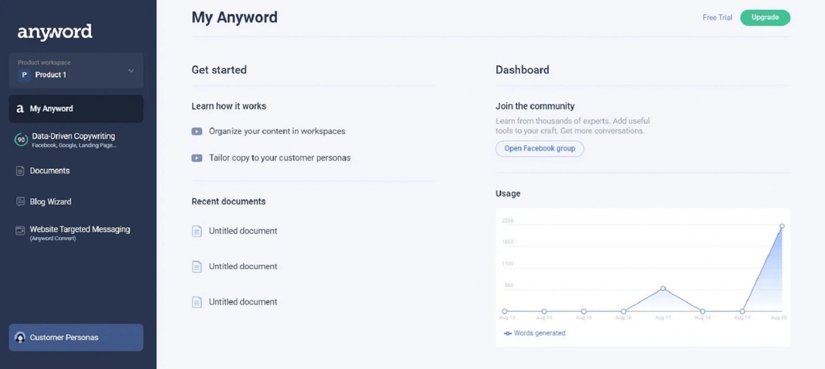This screenshot has width=825, height=369.
Task: Click the Blog Wizard icon
Action: click(x=20, y=201)
